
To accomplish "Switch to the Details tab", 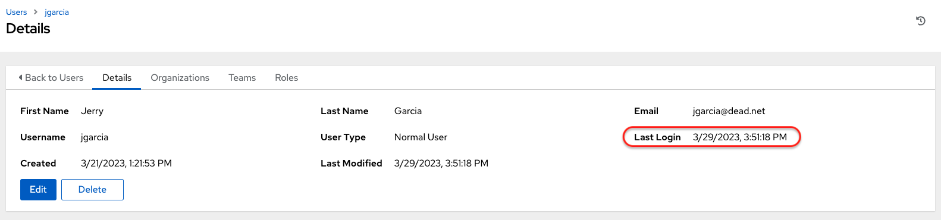I will (x=117, y=77).
